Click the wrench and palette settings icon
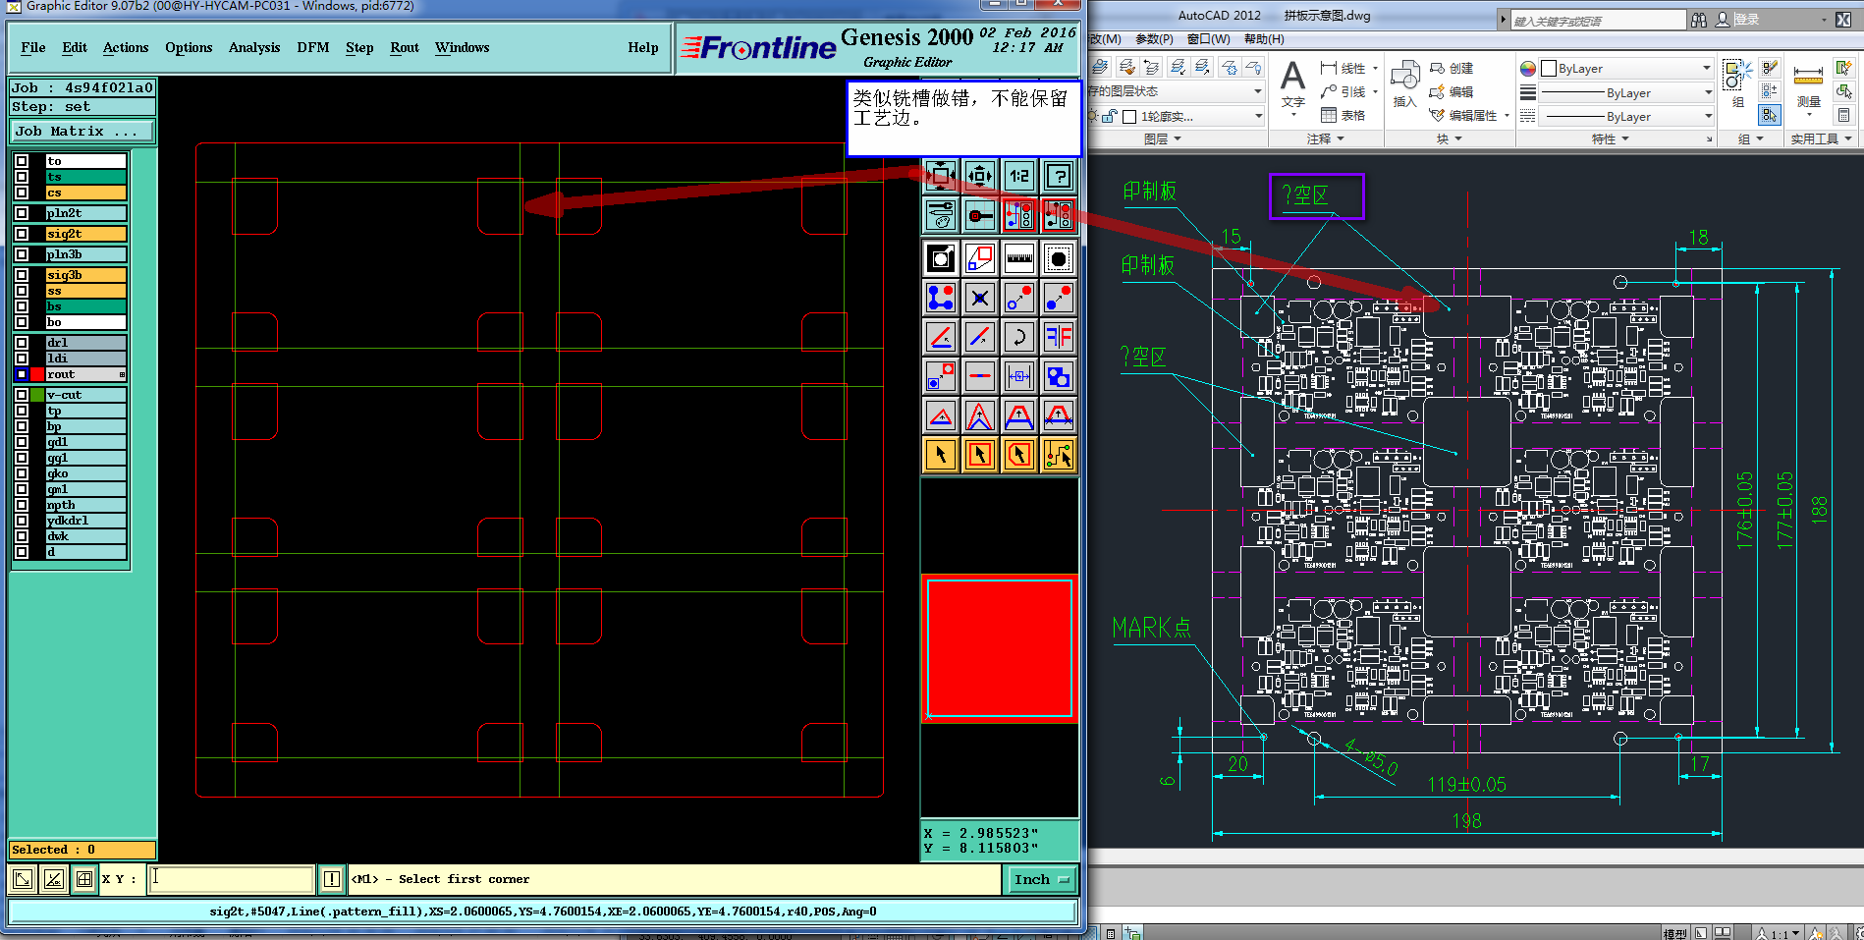Image resolution: width=1864 pixels, height=940 pixels. (941, 215)
